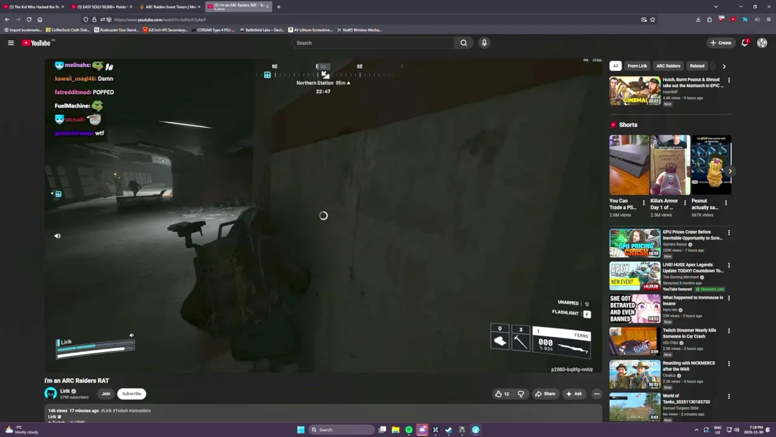776x437 pixels.
Task: Open the YouTube guide hamburger menu
Action: coord(10,42)
